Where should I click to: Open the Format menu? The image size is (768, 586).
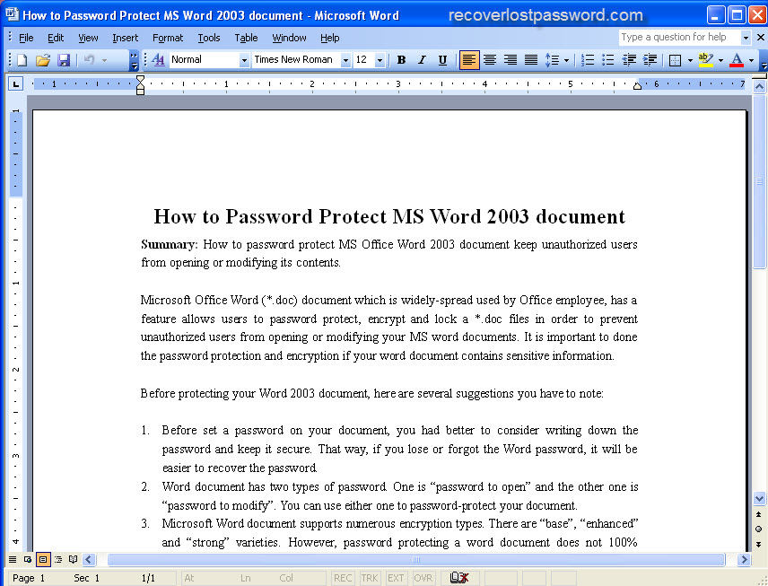[x=168, y=38]
